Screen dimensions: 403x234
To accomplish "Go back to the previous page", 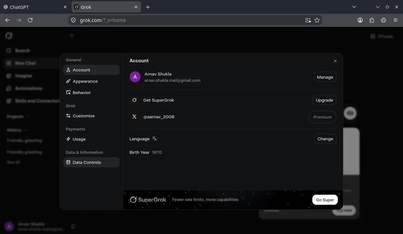I will point(8,20).
